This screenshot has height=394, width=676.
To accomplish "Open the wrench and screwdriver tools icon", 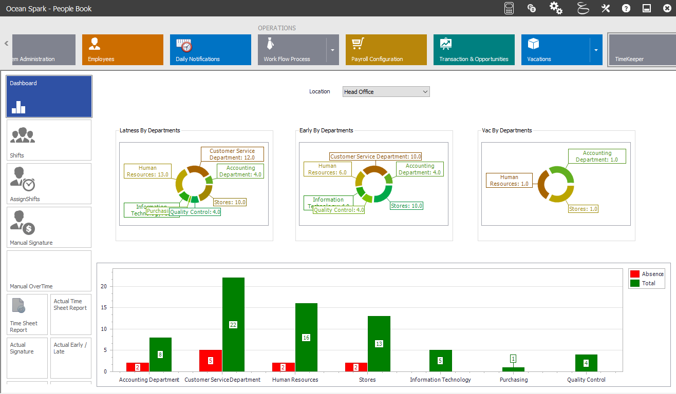I will [606, 8].
